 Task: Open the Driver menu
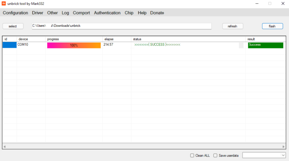point(38,13)
